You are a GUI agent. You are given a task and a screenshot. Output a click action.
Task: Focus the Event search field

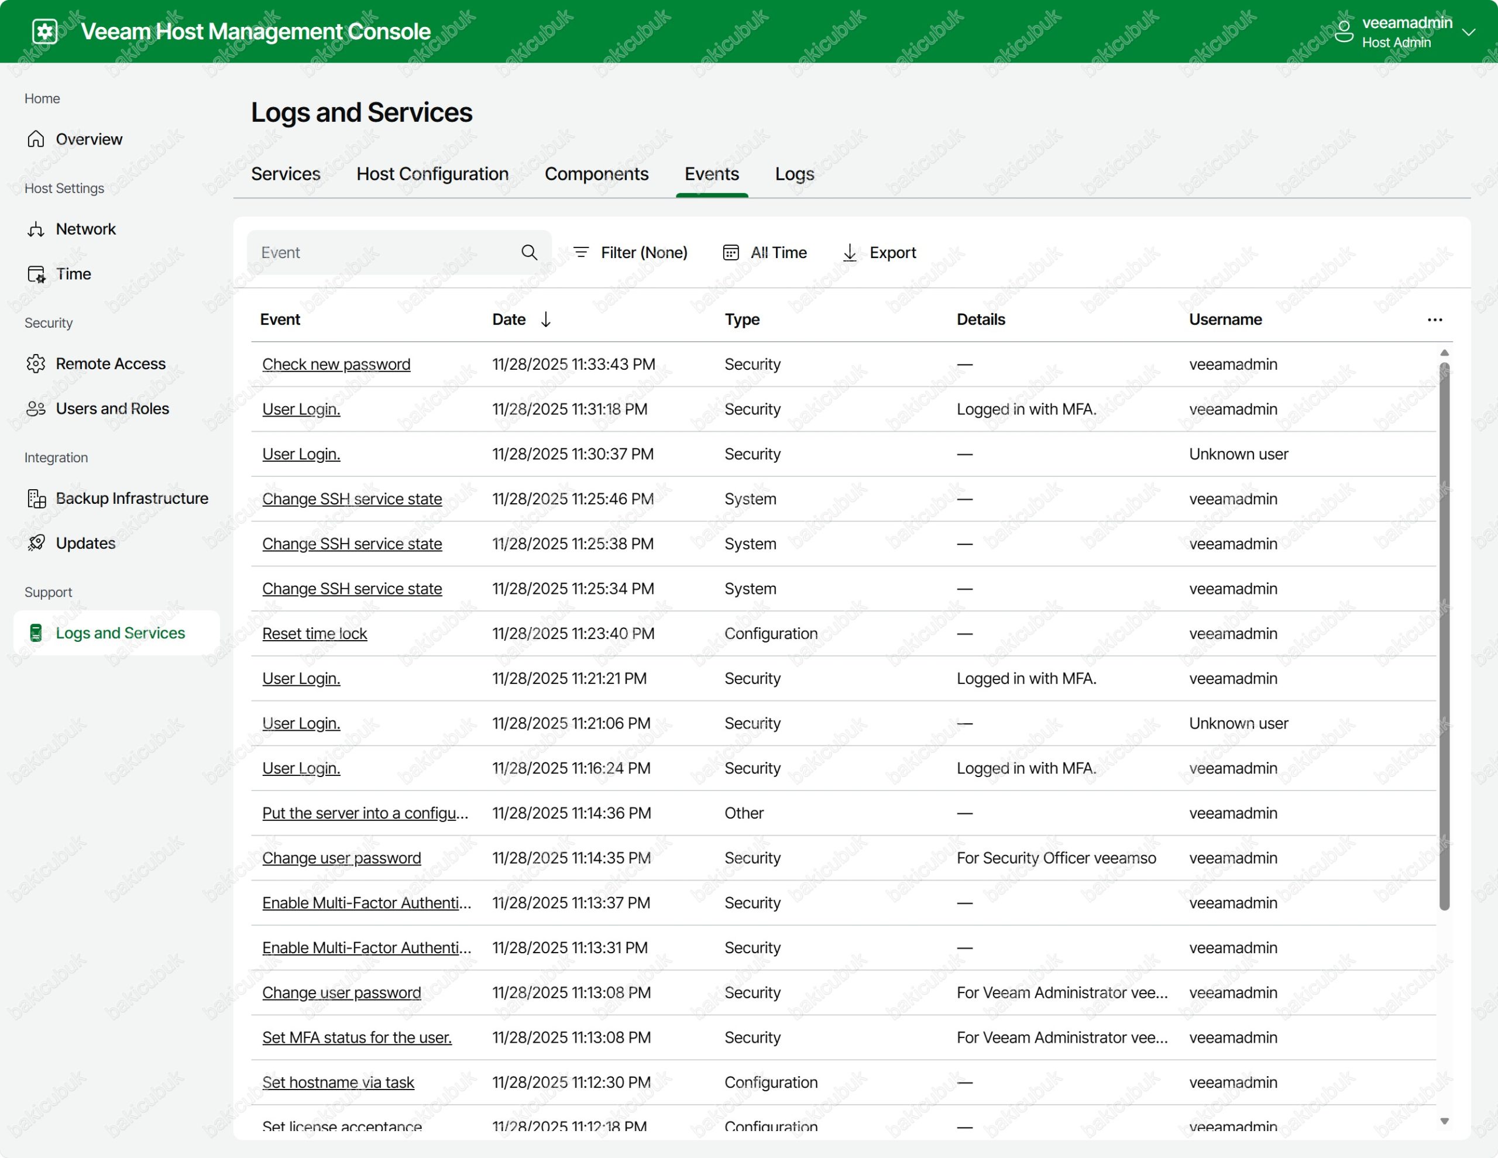click(x=384, y=252)
